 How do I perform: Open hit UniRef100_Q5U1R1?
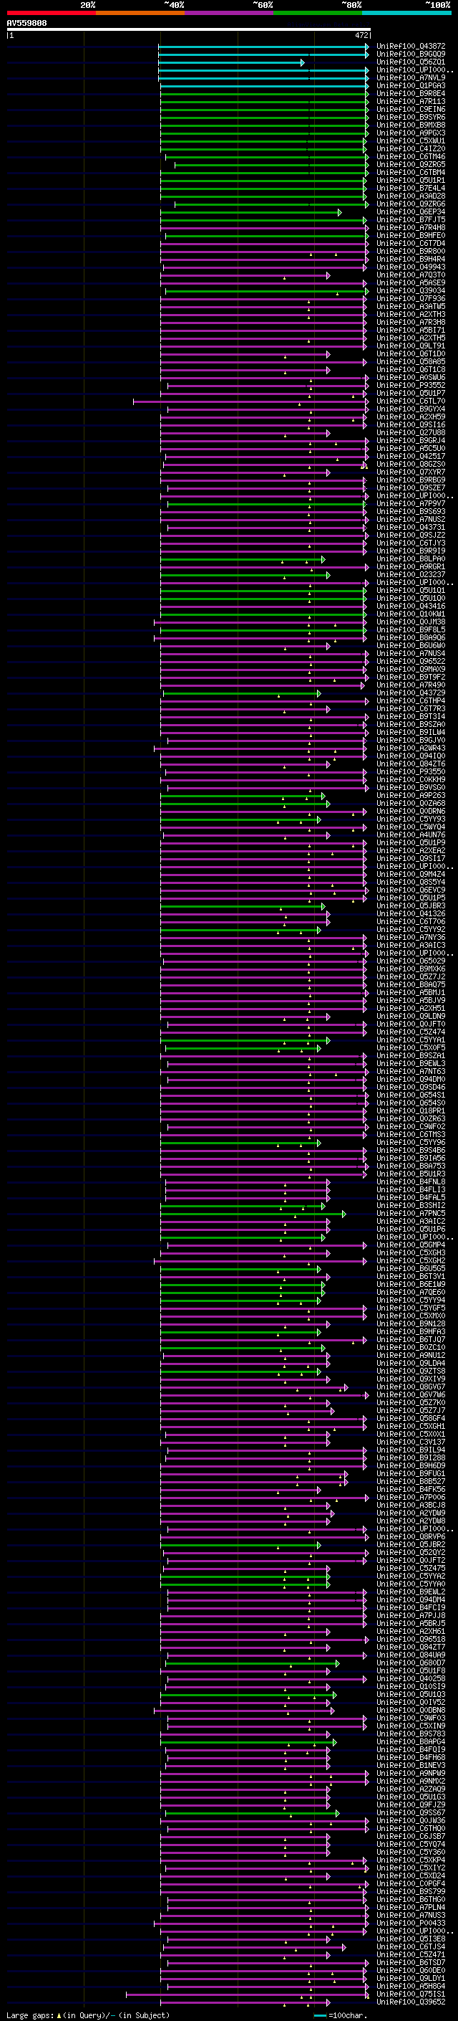tap(411, 181)
